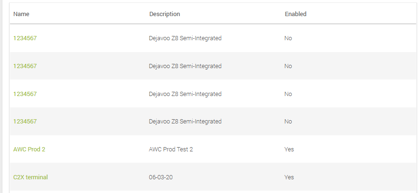The width and height of the screenshot is (419, 193).
Task: Open the C2X terminal link
Action: 30,177
